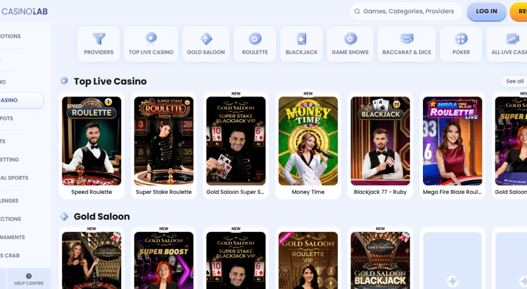Click the Top Live Casino section heading
Screen dimensions: 527x289
(x=110, y=81)
